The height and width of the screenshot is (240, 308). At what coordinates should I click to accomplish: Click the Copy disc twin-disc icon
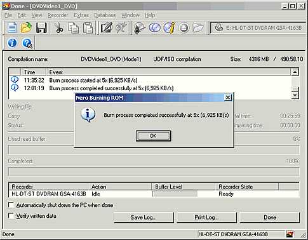tap(154, 28)
